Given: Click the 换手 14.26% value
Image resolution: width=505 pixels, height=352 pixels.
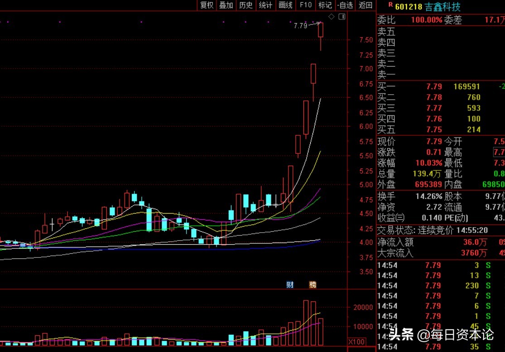Looking at the screenshot, I should pyautogui.click(x=428, y=196).
